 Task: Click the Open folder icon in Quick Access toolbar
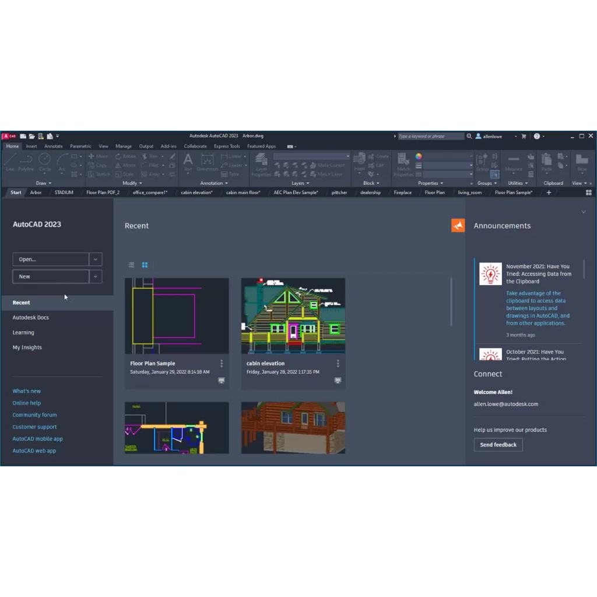point(31,136)
